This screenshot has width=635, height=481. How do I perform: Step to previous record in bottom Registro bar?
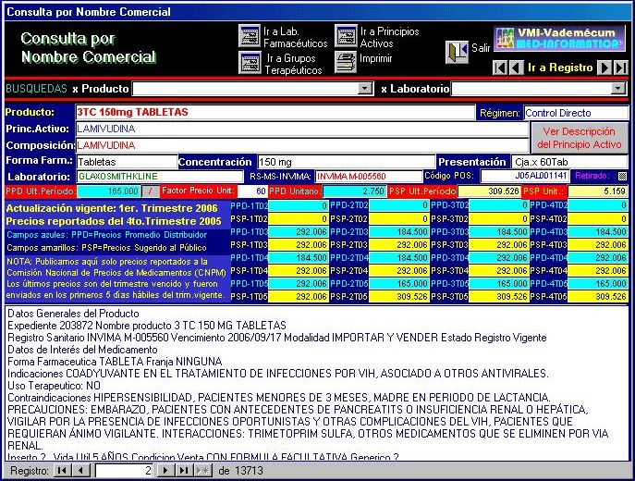point(80,471)
